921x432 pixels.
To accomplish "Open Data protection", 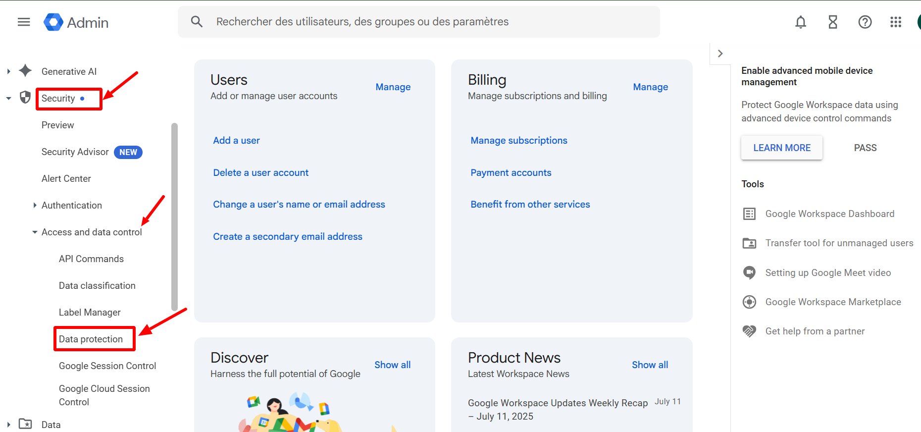I will [91, 339].
